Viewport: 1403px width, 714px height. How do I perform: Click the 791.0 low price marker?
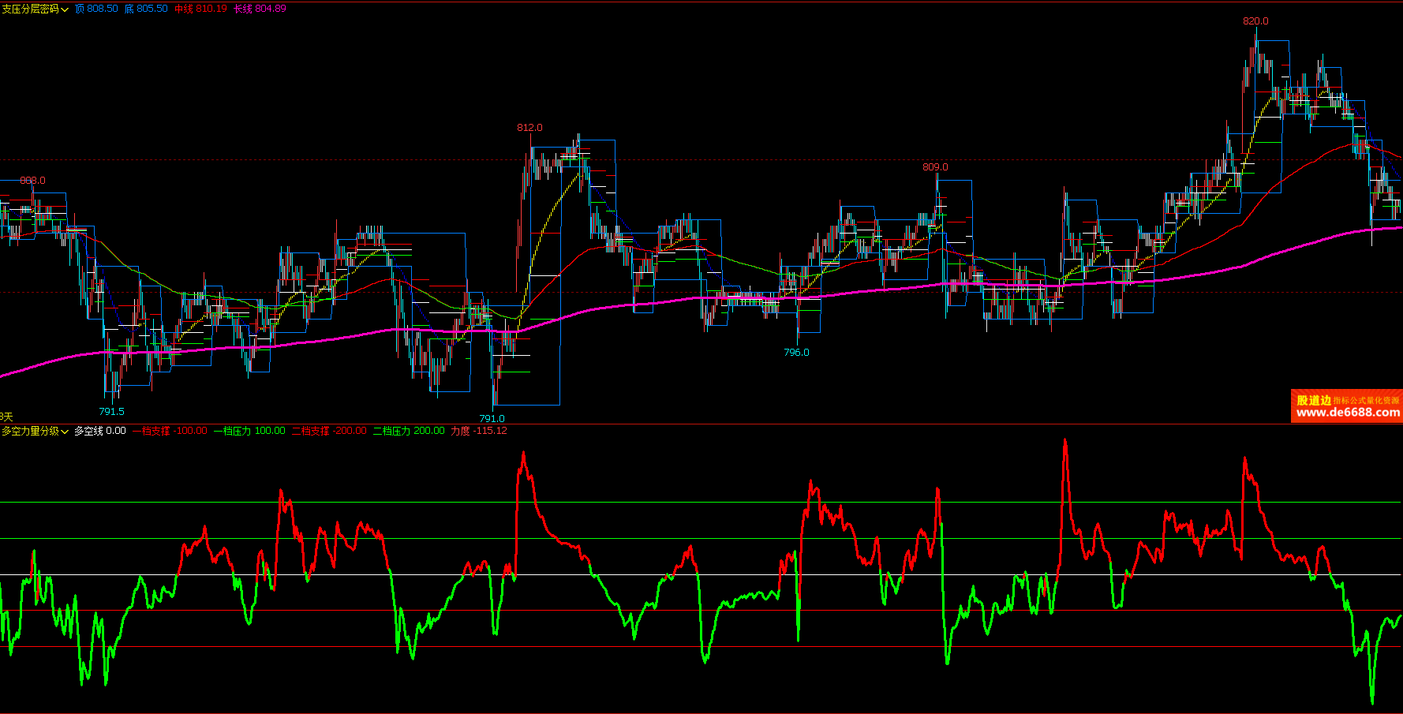click(492, 419)
